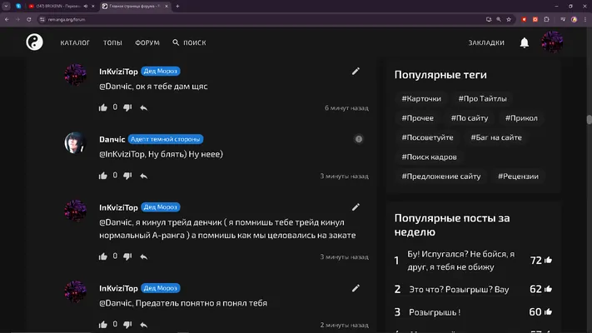Select the #Баг на сайте tag
592x333 pixels.
(x=496, y=137)
